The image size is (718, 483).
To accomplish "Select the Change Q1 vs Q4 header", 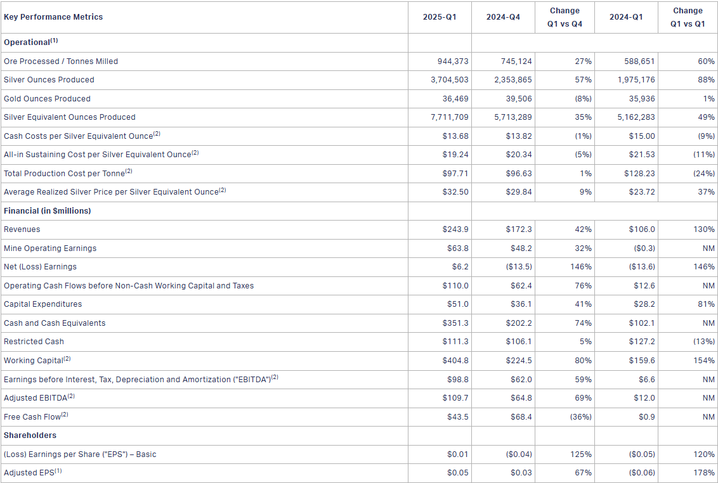I will pyautogui.click(x=565, y=17).
